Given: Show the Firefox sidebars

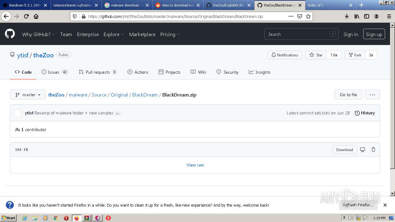Looking at the screenshot, I should coord(367,16).
